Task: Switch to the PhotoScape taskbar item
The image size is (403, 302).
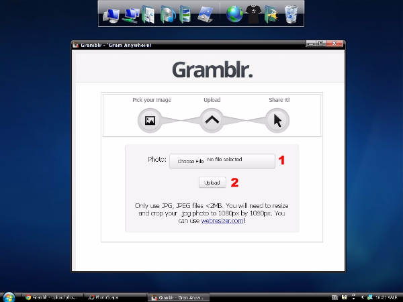Action: 115,297
